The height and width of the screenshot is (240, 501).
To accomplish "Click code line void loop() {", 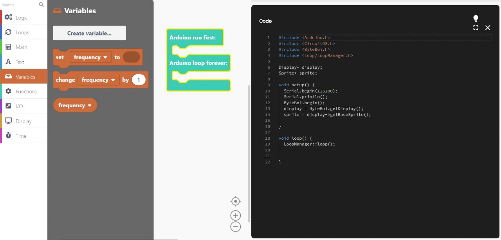I will click(x=296, y=138).
